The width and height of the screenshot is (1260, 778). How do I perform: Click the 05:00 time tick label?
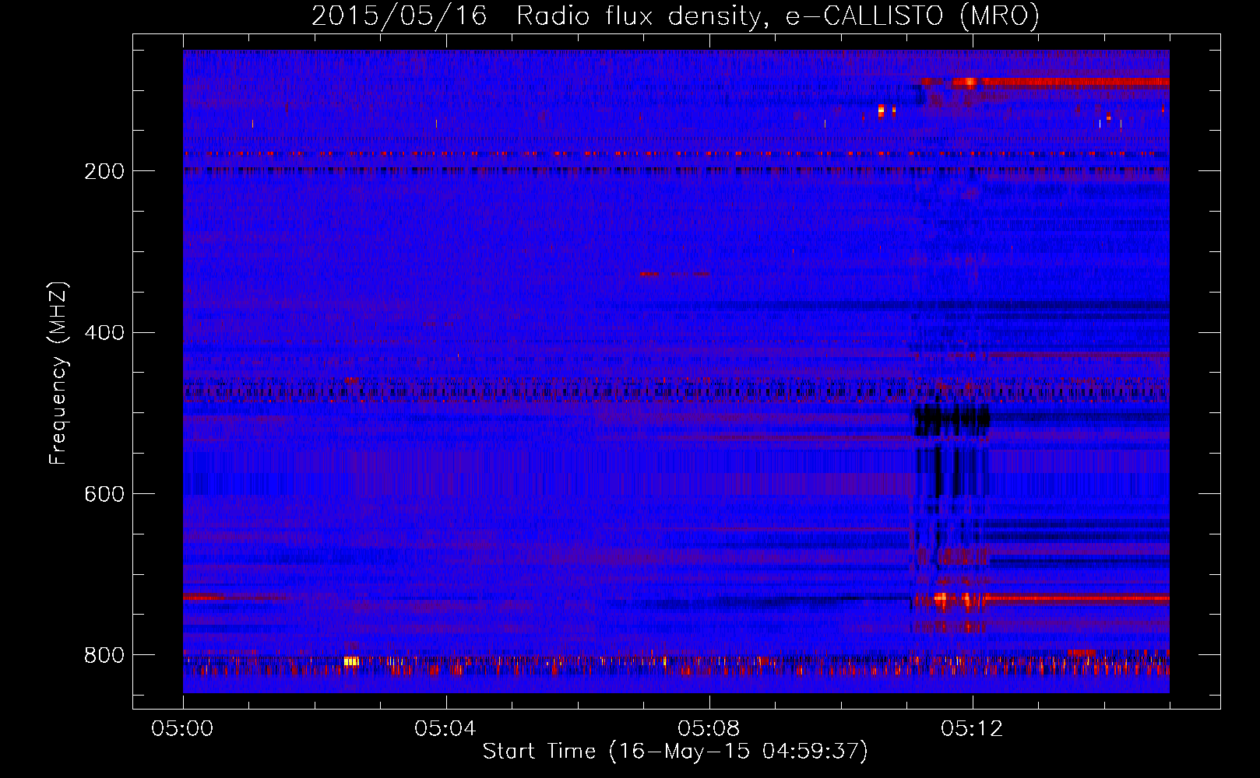click(x=183, y=728)
